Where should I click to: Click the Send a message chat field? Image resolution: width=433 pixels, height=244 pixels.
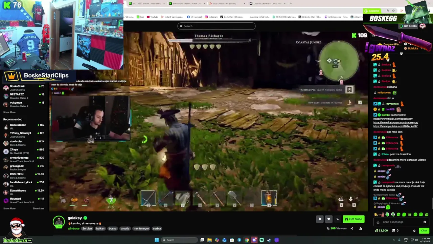pyautogui.click(x=401, y=222)
